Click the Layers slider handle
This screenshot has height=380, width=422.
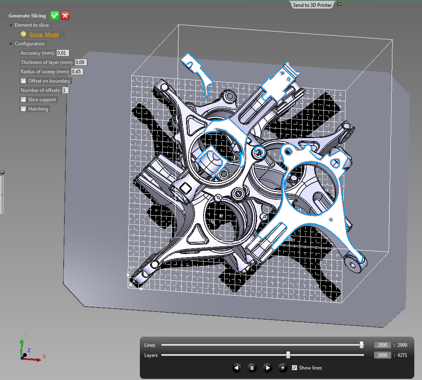[x=288, y=355]
